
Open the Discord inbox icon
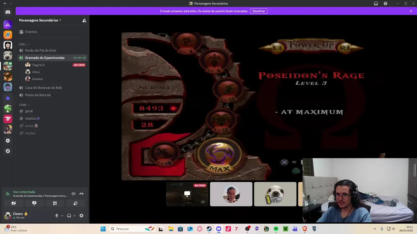tap(376, 4)
